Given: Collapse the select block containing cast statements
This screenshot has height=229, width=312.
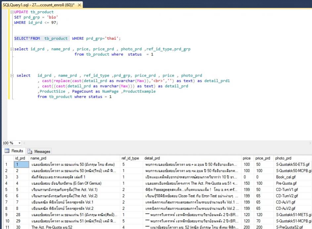Looking at the screenshot, I should (x=12, y=76).
